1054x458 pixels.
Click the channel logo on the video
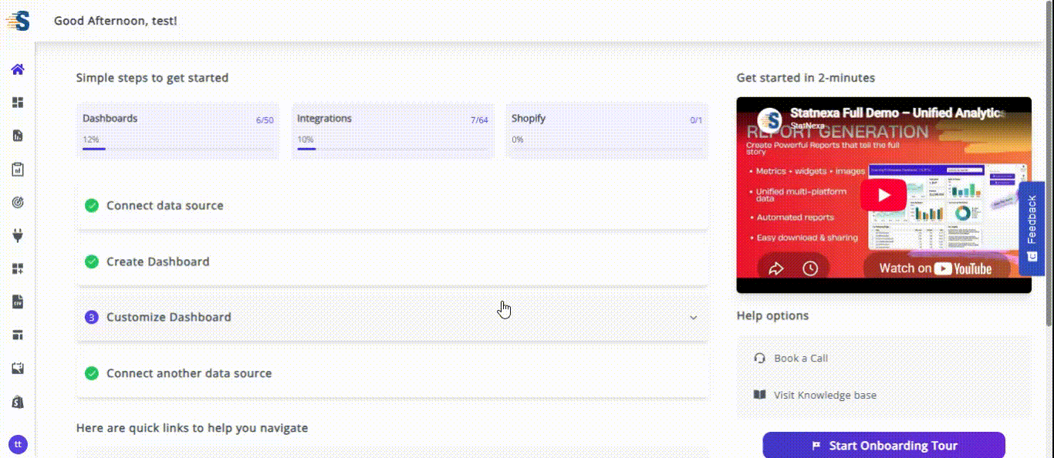click(770, 120)
